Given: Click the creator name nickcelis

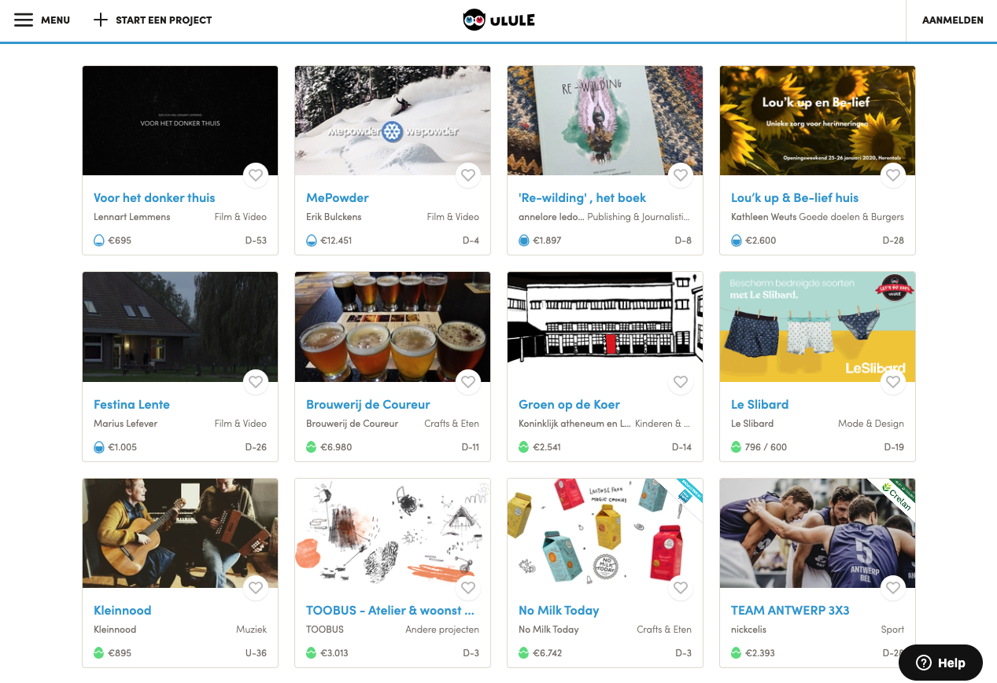Looking at the screenshot, I should tap(748, 630).
